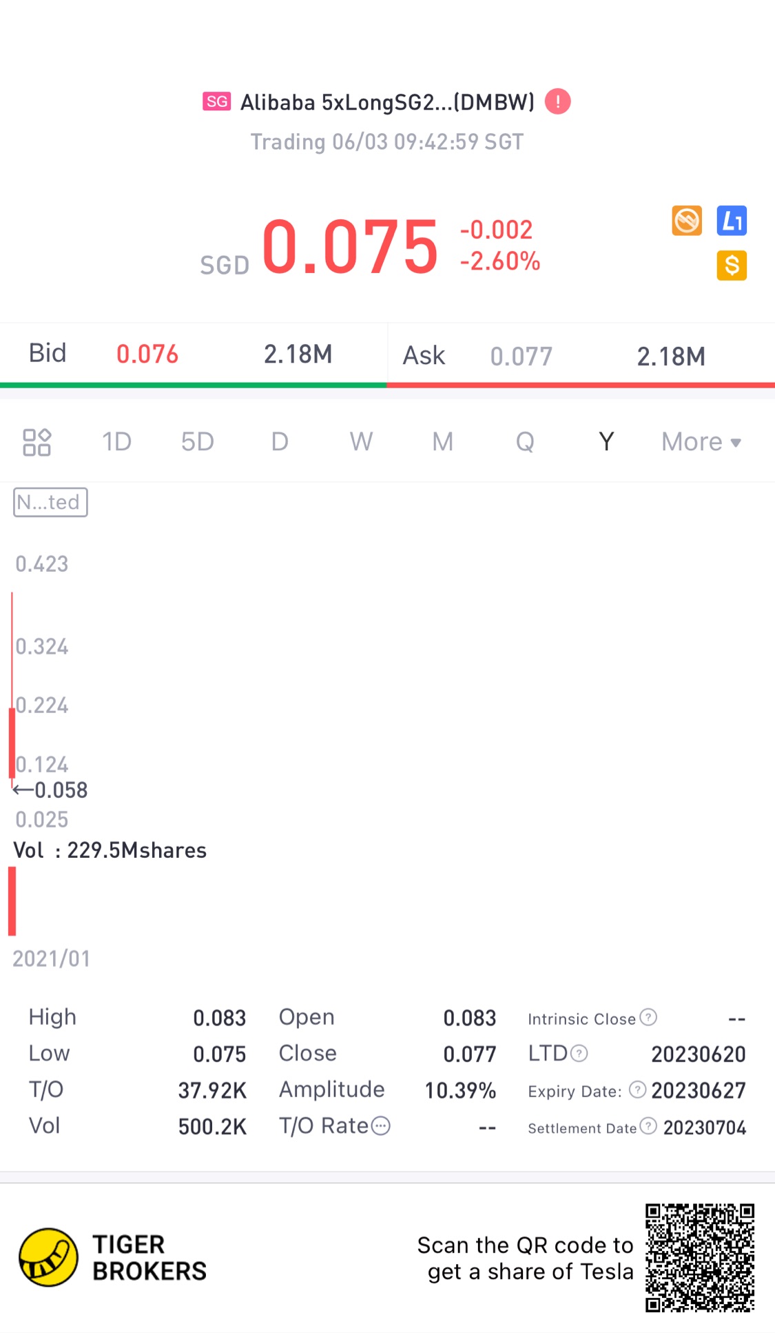Screen dimensions: 775x1333
Task: Switch chart to 5D timeframe
Action: point(198,442)
